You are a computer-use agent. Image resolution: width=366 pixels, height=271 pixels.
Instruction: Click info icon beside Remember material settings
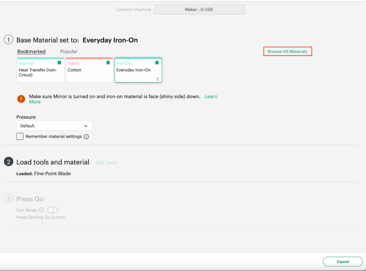86,137
